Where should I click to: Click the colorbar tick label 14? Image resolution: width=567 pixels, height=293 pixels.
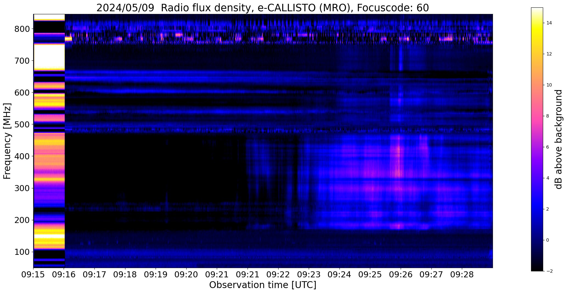[x=549, y=23]
